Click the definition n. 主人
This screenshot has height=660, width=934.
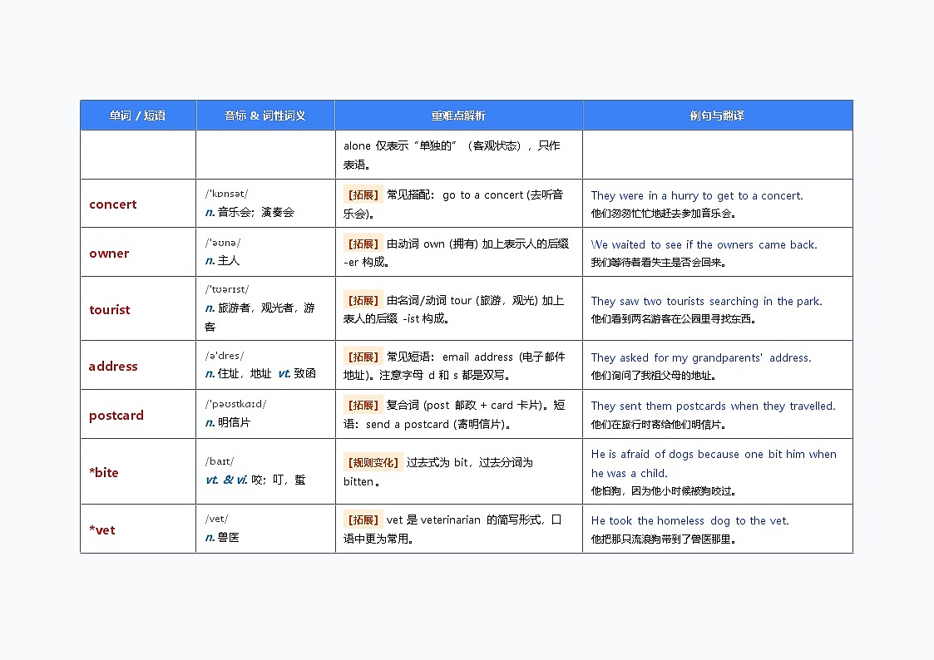click(x=222, y=261)
